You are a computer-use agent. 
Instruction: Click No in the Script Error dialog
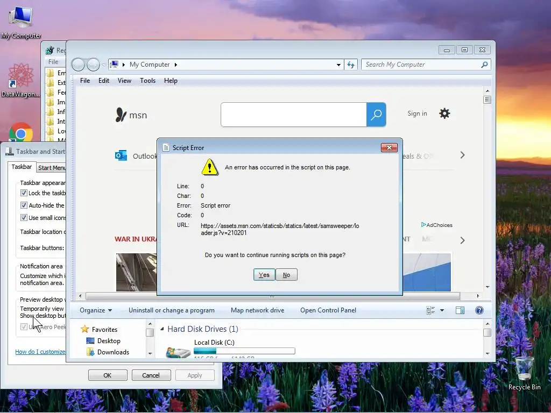point(286,275)
